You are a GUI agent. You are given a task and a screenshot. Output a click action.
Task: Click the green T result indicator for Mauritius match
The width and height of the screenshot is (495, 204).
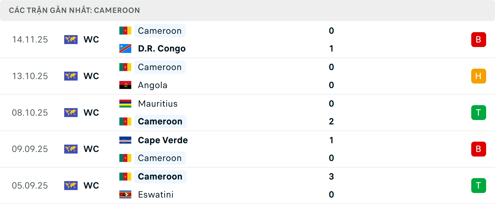click(x=478, y=113)
